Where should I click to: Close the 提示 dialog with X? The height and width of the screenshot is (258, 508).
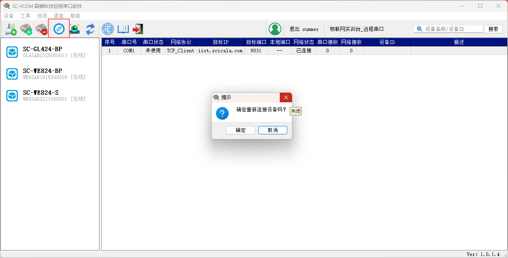[286, 97]
